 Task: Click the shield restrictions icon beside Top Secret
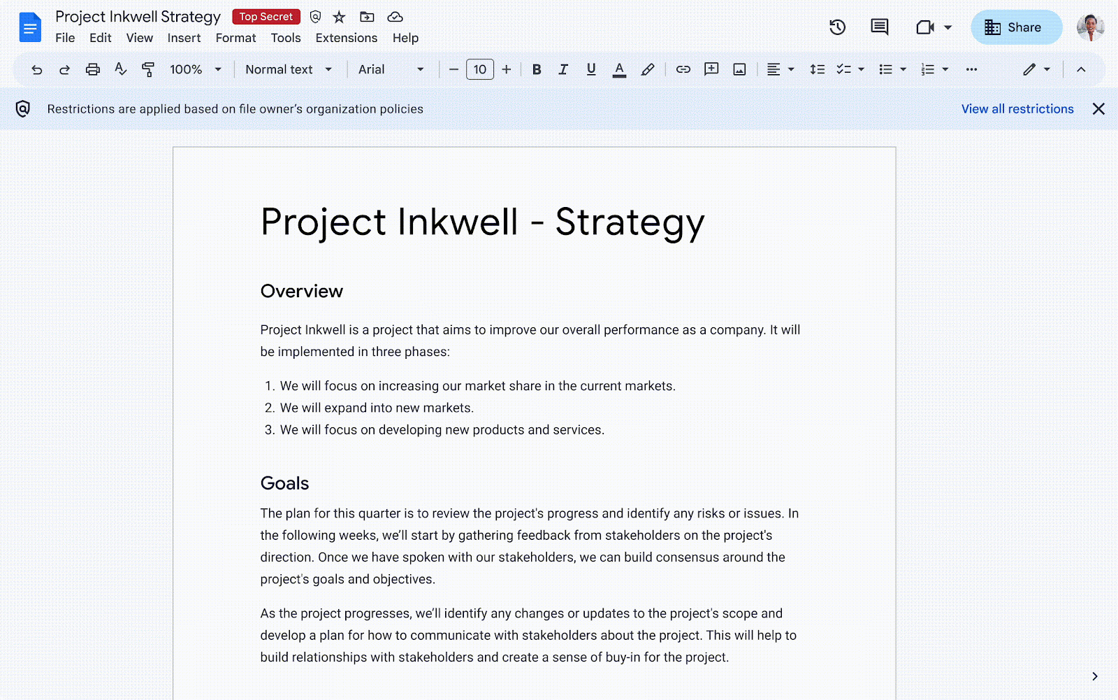[315, 17]
